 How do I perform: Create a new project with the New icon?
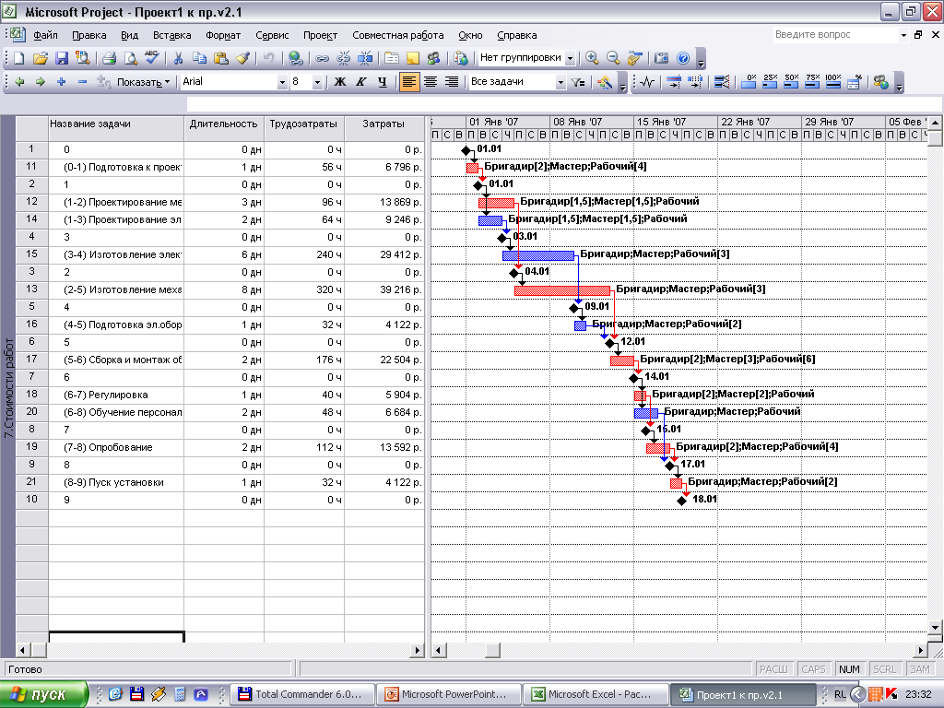(18, 58)
